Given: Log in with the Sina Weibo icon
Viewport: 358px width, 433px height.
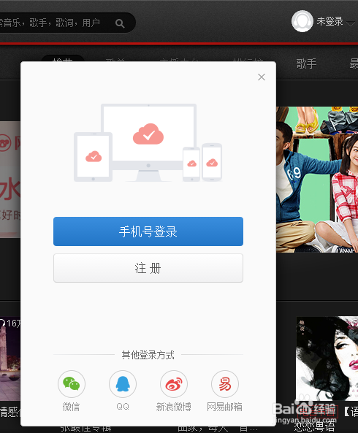Looking at the screenshot, I should 174,384.
